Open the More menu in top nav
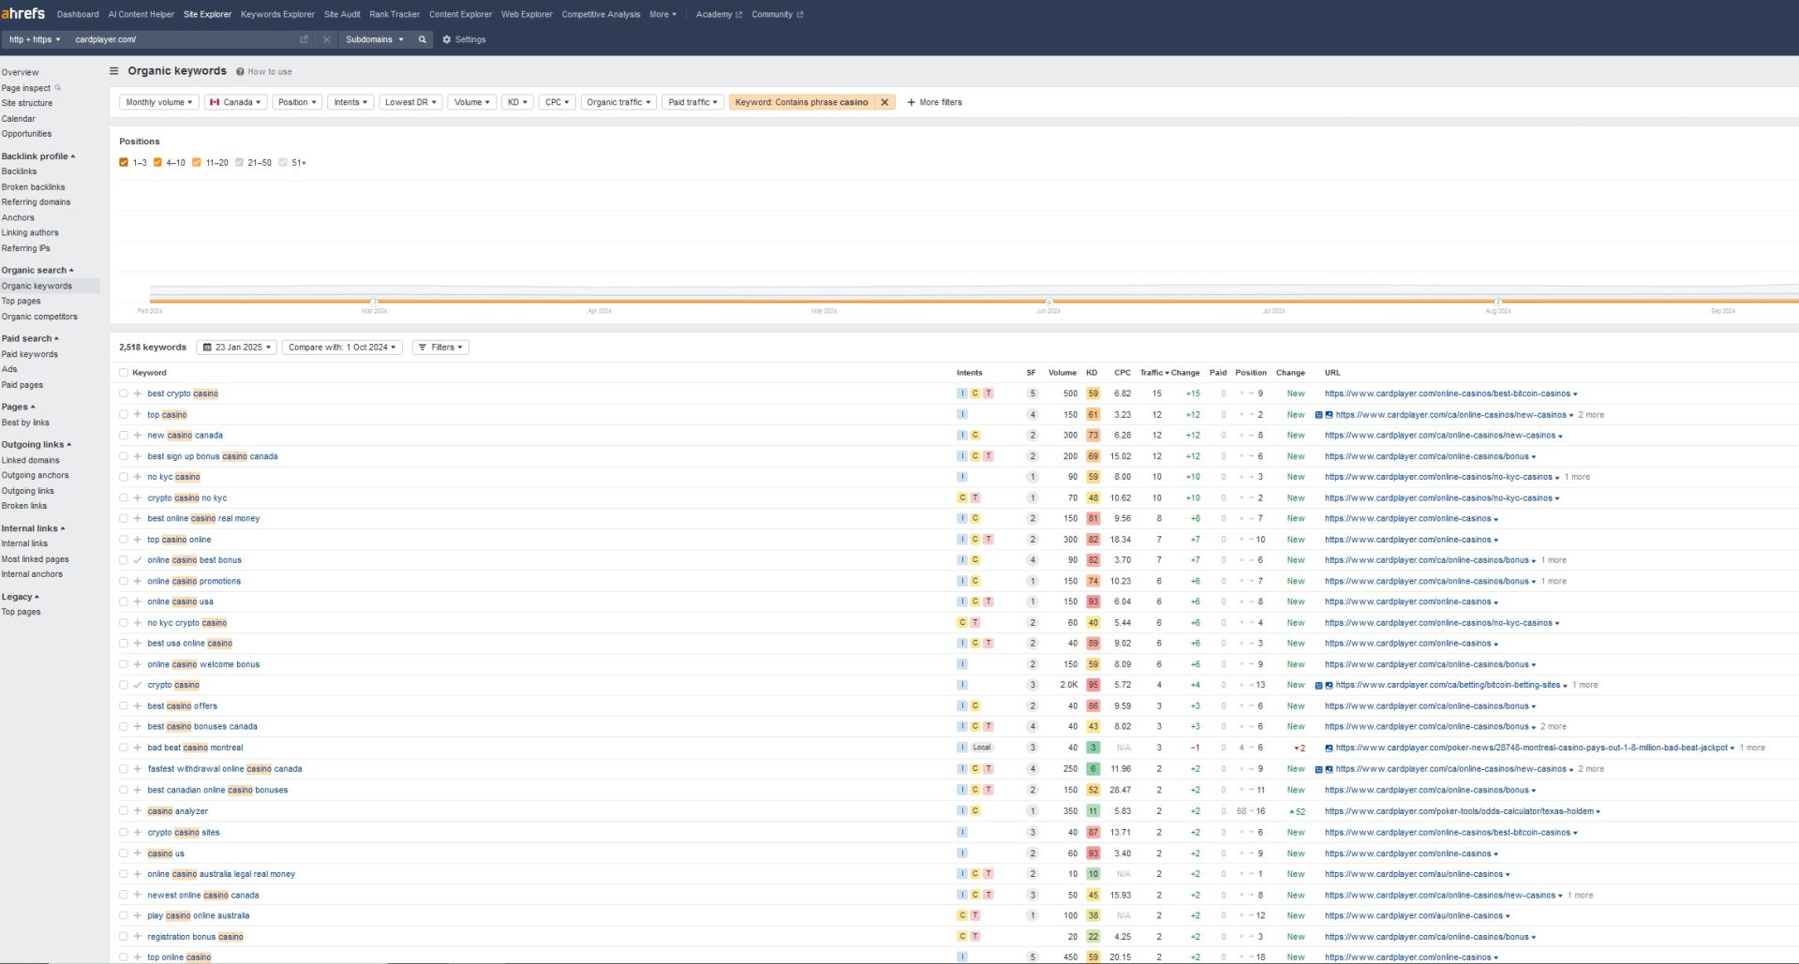This screenshot has height=964, width=1799. click(x=662, y=14)
